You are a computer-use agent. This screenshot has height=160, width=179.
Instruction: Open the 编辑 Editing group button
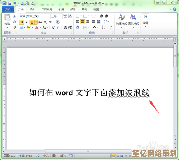point(145,20)
